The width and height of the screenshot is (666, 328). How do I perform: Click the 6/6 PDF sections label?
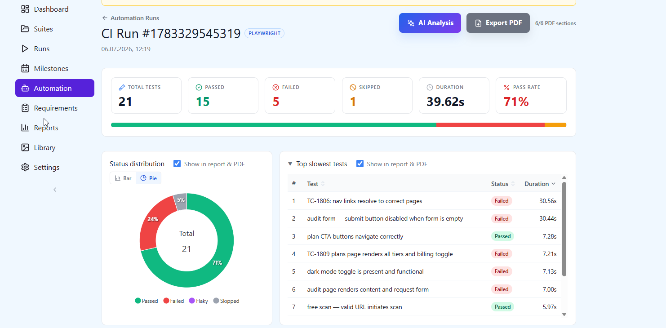pyautogui.click(x=555, y=23)
